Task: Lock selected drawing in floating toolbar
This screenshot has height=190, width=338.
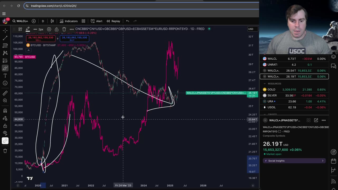Action: coord(57,29)
